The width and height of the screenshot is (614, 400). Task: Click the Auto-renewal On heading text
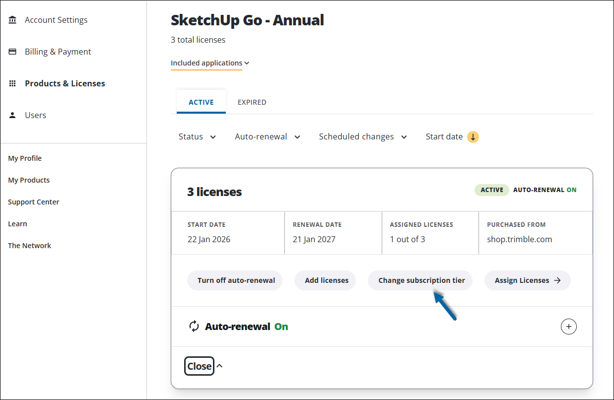(247, 327)
